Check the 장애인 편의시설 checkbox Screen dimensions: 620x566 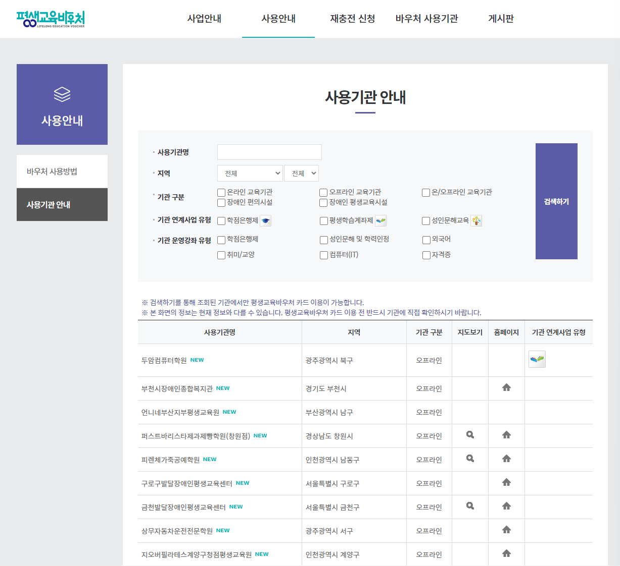[x=221, y=202]
